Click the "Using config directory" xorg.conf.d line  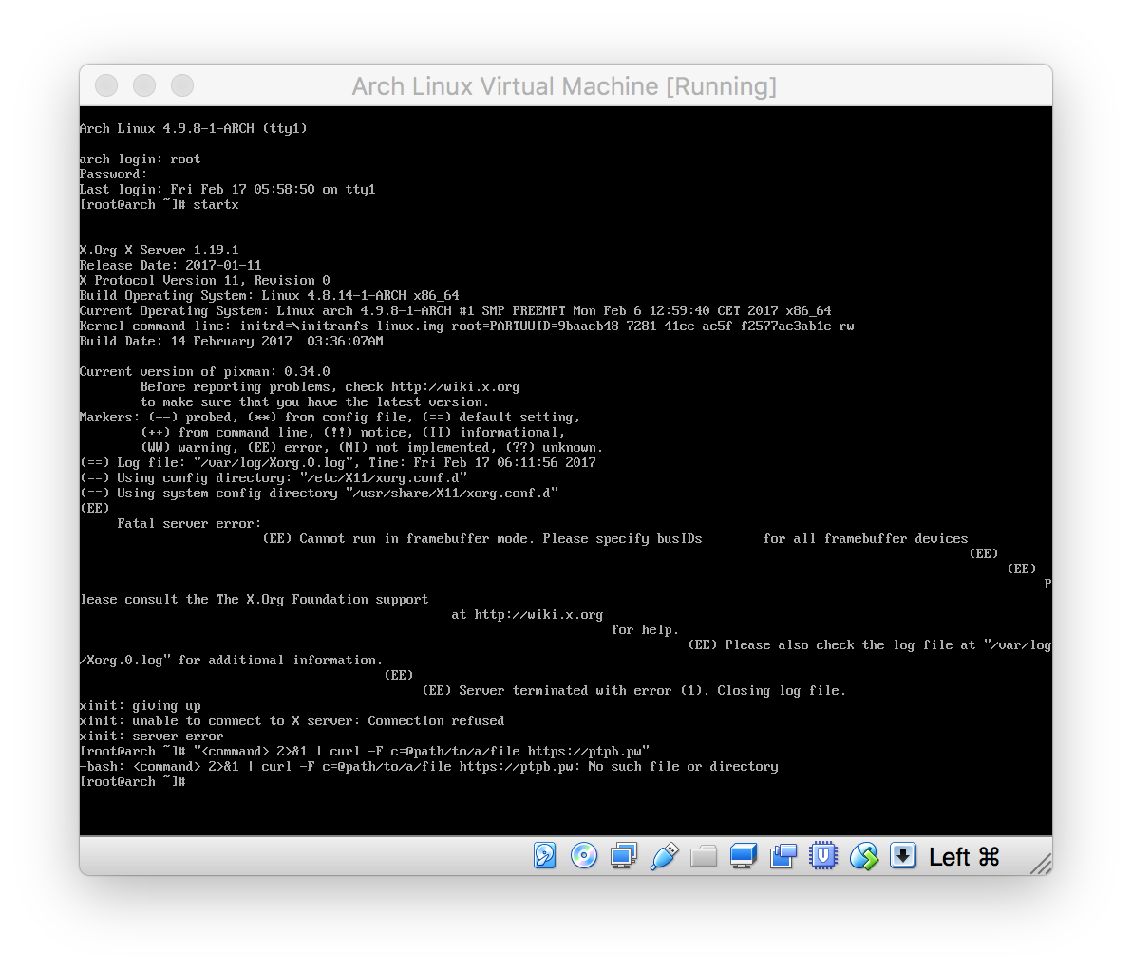coord(273,477)
